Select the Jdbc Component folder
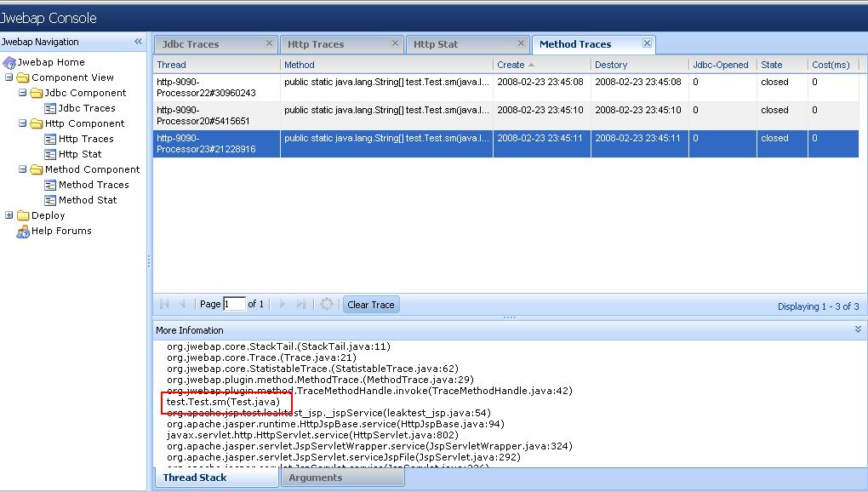This screenshot has height=492, width=868. tap(85, 93)
